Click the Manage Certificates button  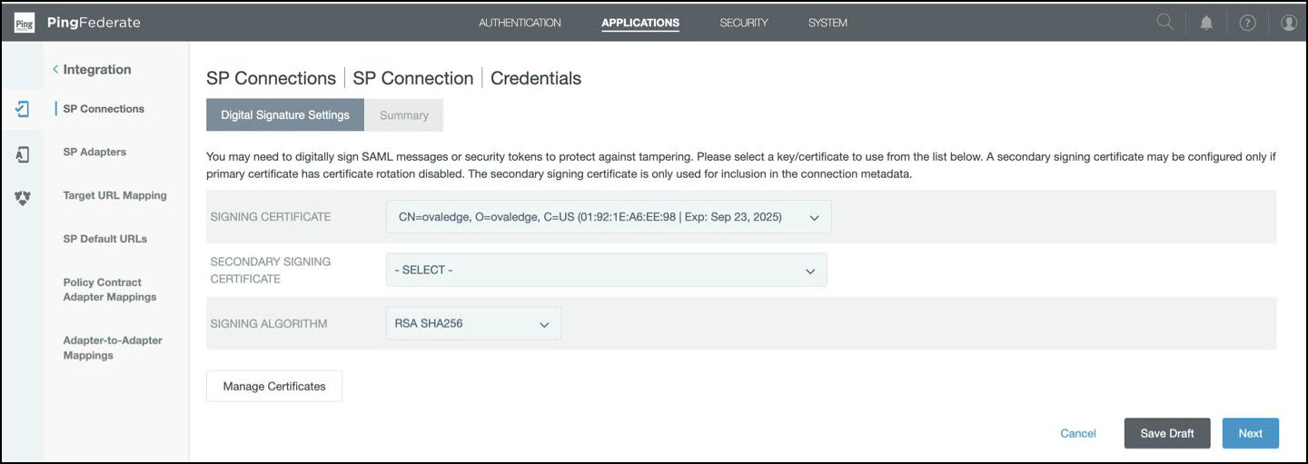(274, 386)
